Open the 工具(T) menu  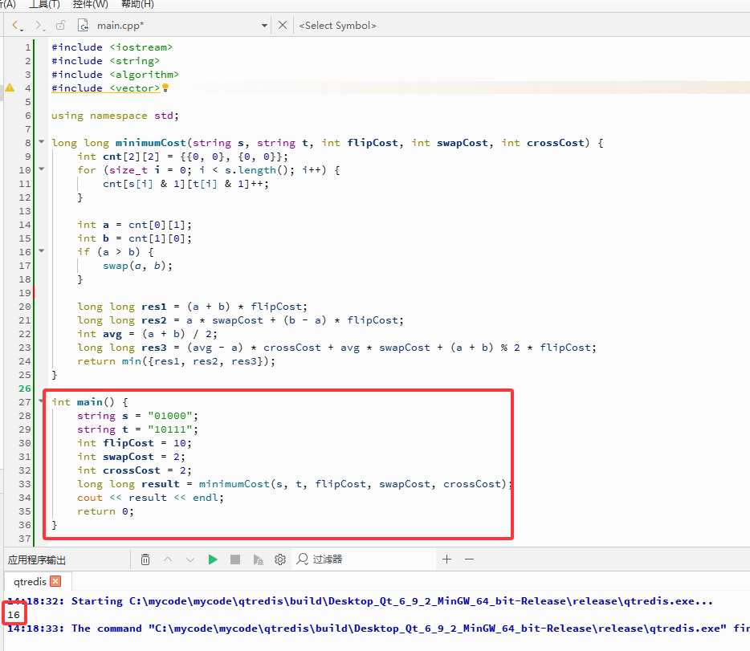[44, 4]
